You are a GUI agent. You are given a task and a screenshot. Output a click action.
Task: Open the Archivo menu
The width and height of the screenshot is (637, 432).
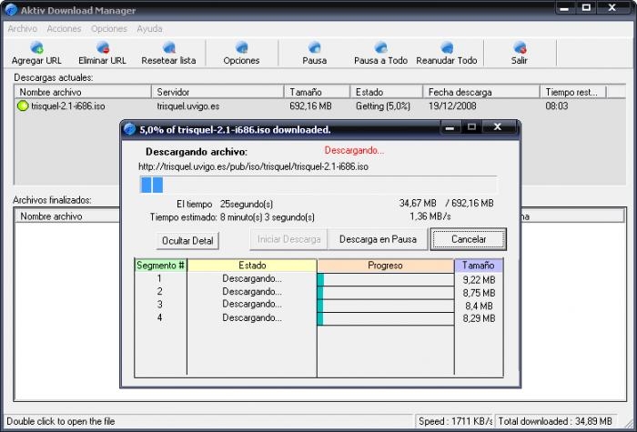[23, 29]
